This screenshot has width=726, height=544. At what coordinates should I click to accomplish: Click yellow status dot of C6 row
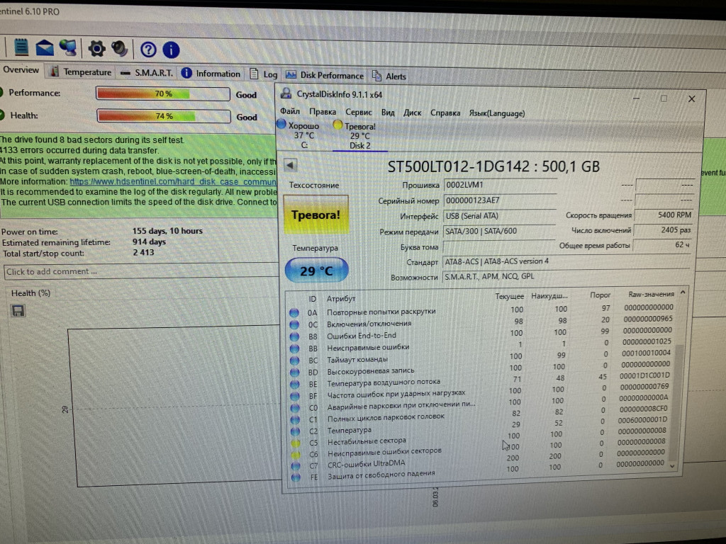pyautogui.click(x=295, y=455)
